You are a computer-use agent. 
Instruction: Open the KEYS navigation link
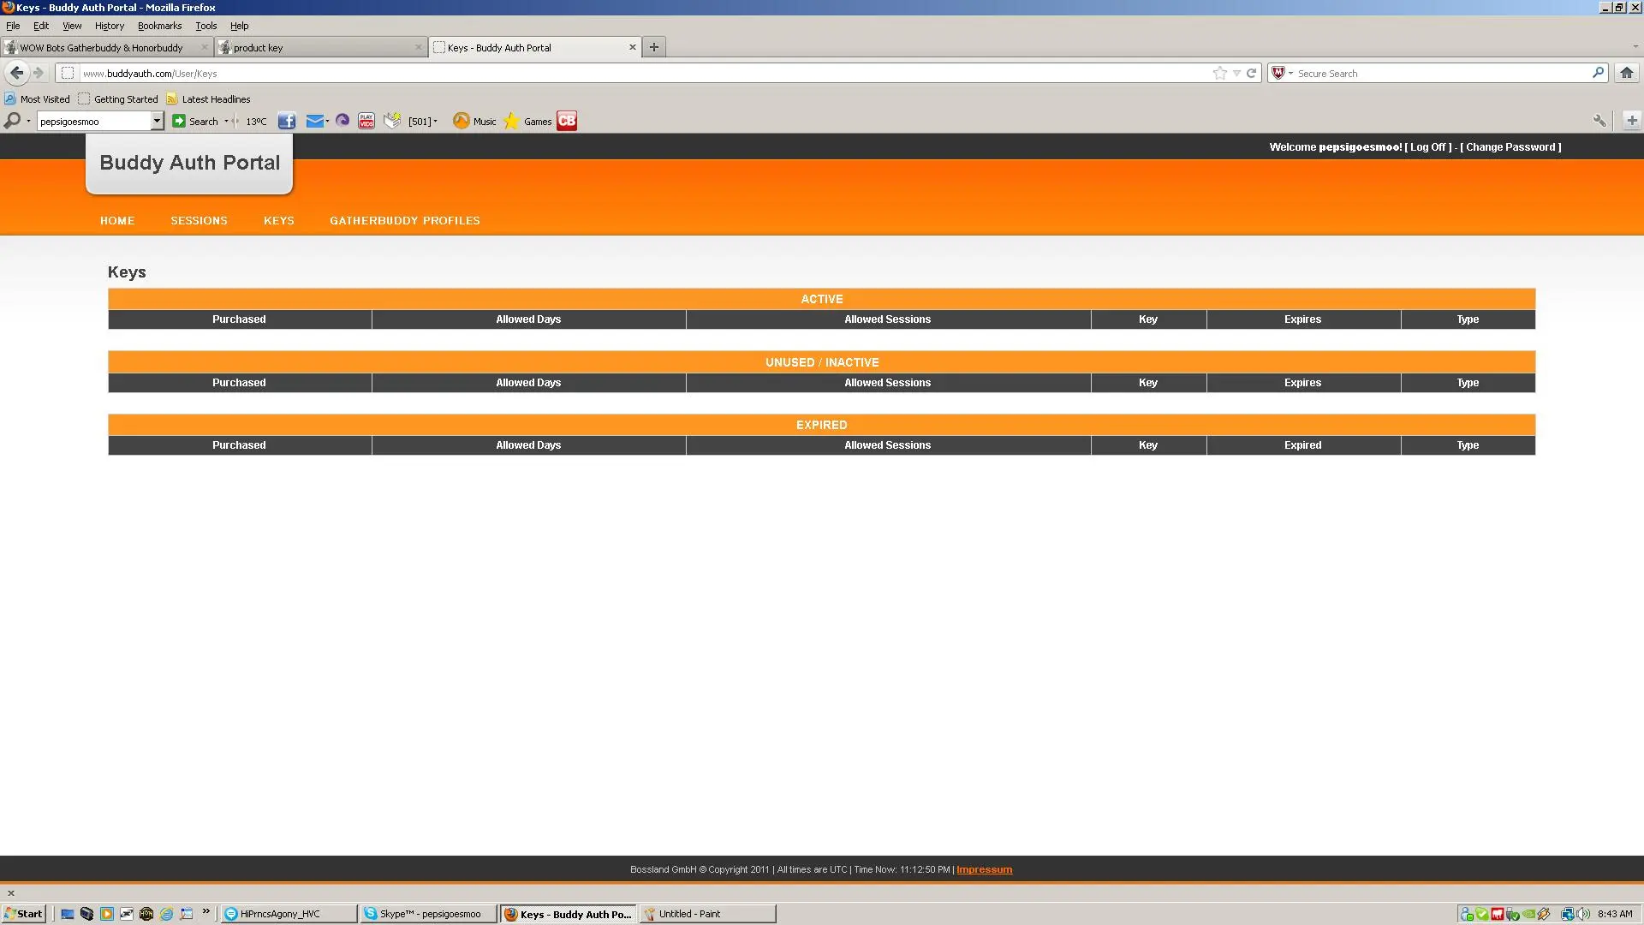(279, 220)
